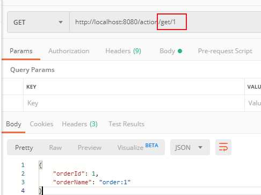
Task: Open the request Body tab
Action: click(171, 51)
